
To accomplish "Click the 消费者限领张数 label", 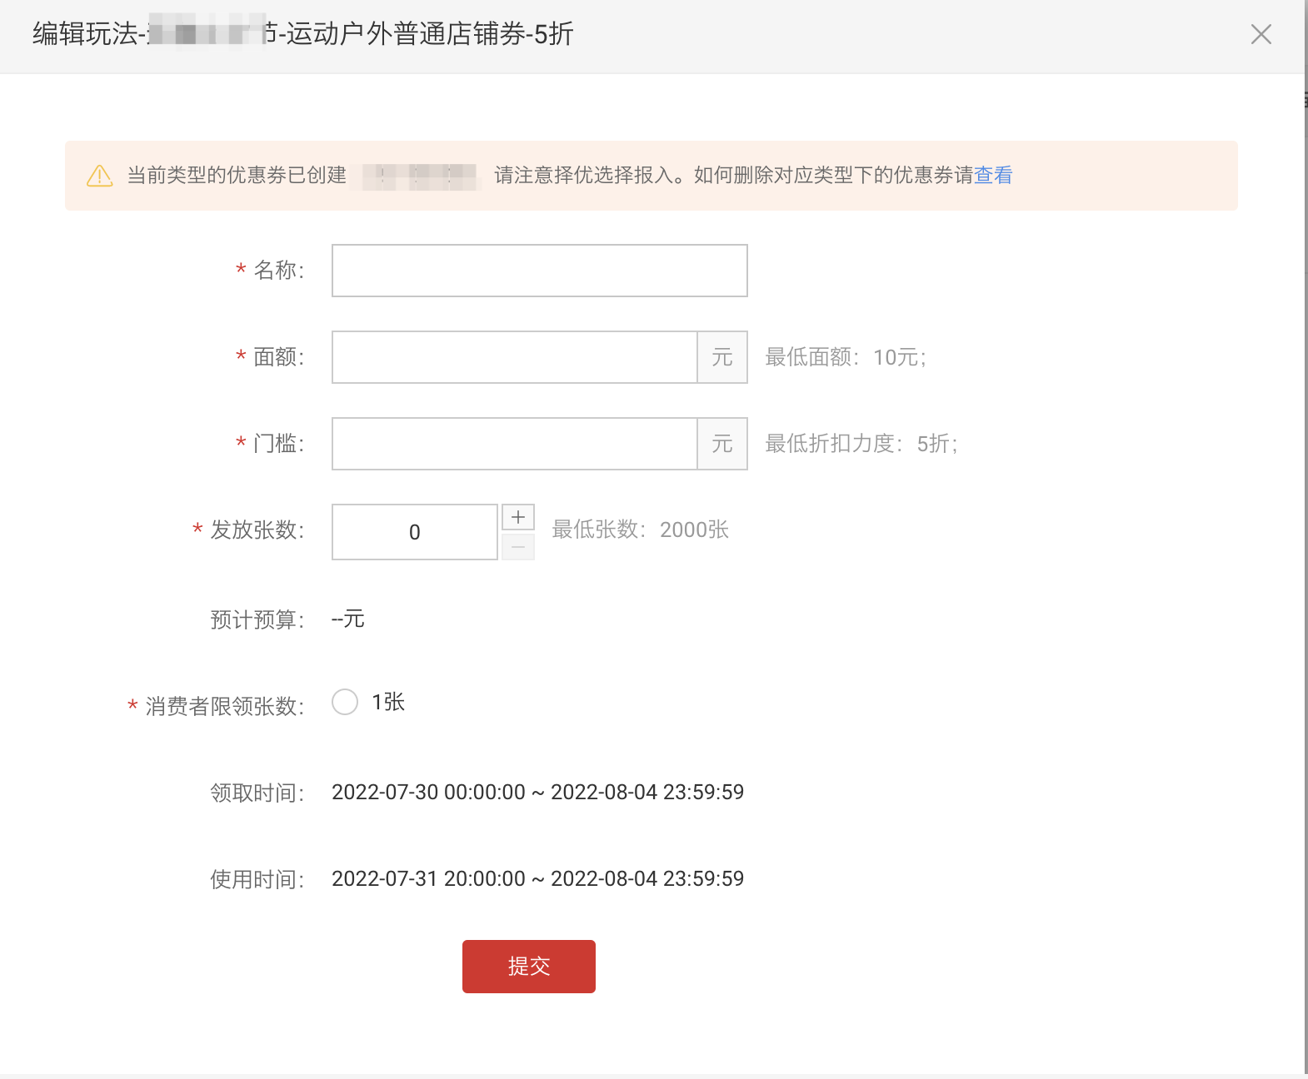I will pos(225,706).
